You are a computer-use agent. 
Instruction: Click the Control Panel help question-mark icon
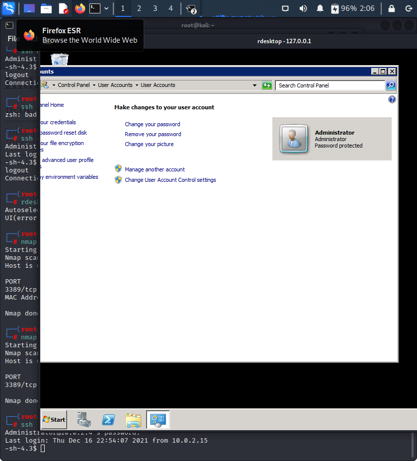tap(392, 99)
